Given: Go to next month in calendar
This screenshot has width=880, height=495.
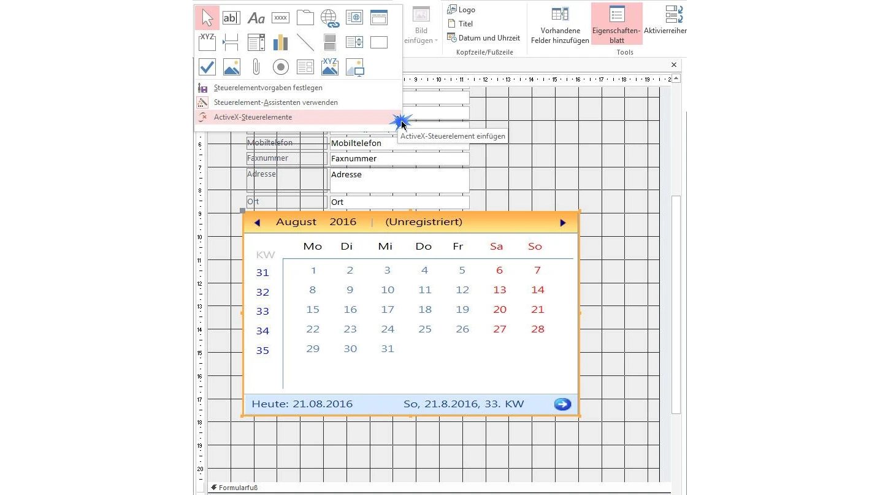Looking at the screenshot, I should [x=563, y=223].
